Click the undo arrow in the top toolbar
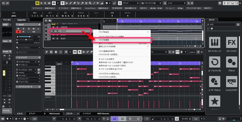 pyautogui.click(x=4, y=3)
